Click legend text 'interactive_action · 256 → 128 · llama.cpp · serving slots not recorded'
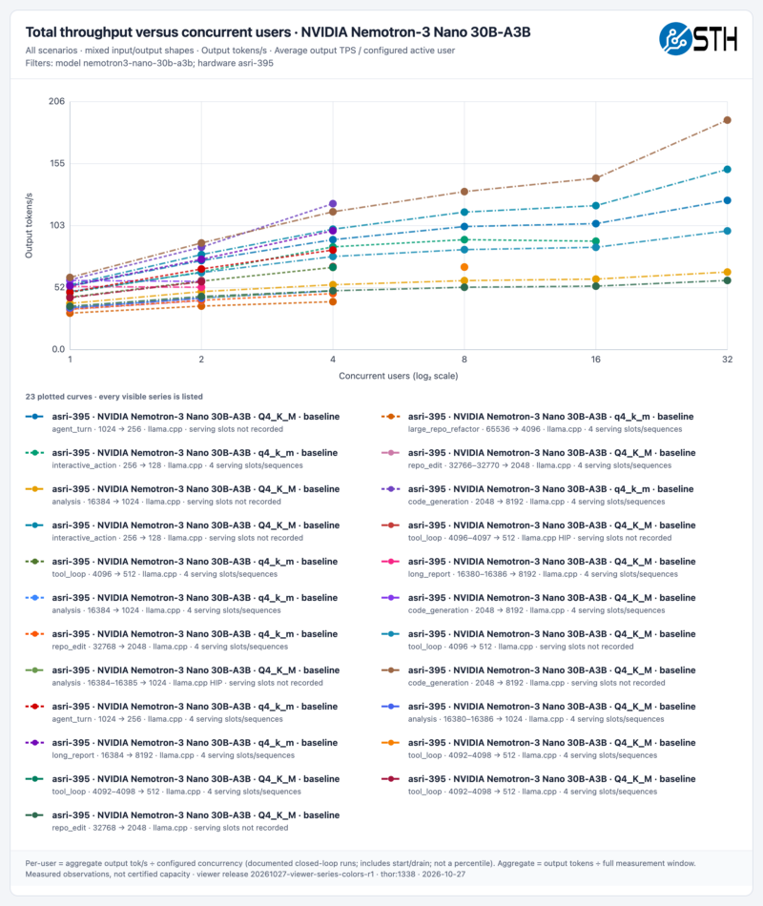Screen dimensions: 763x906 pyautogui.click(x=177, y=538)
